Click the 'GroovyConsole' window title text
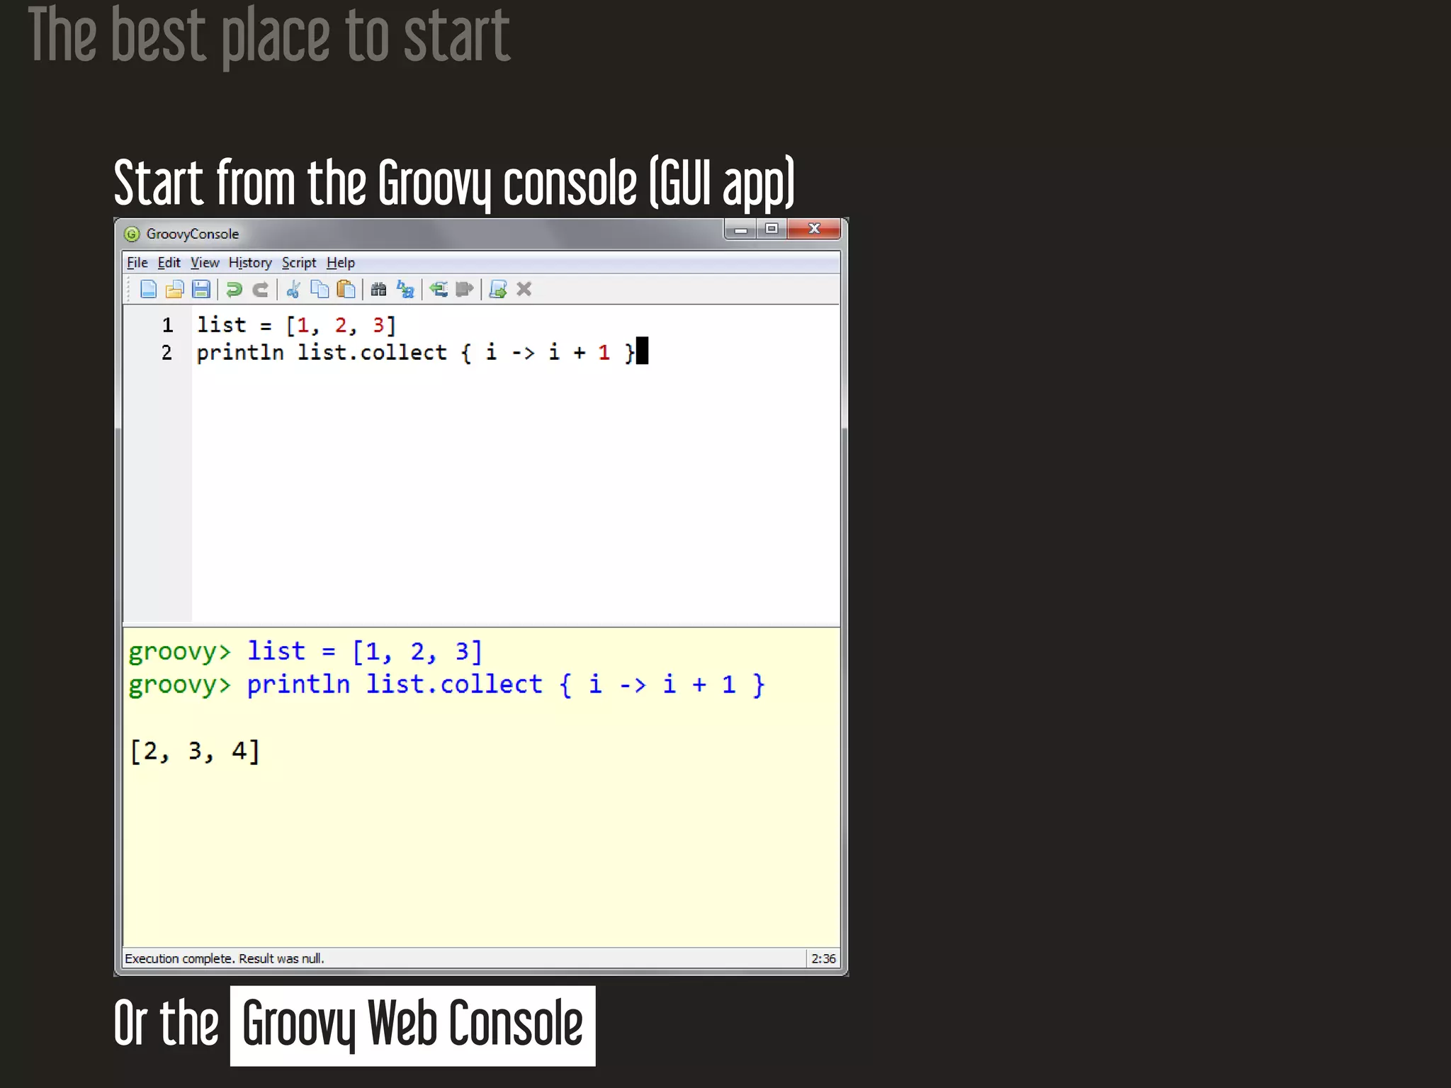Viewport: 1451px width, 1088px height. coord(193,234)
